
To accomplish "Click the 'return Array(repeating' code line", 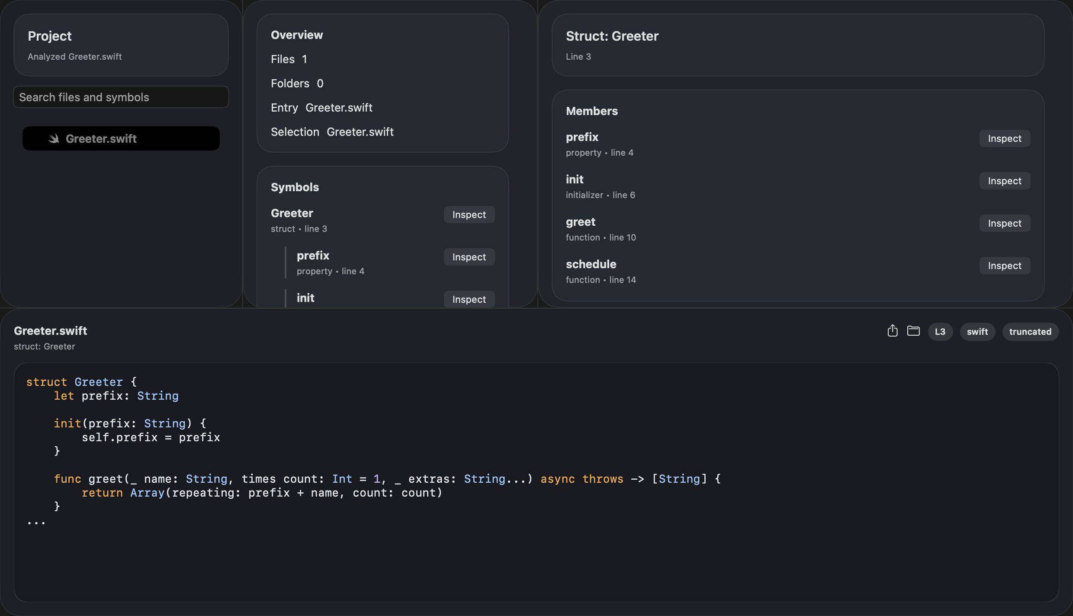I will tap(262, 493).
